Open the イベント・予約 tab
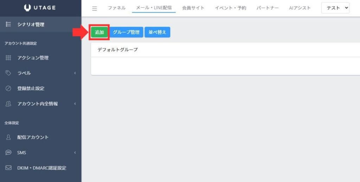The height and width of the screenshot is (182, 360). 231,8
